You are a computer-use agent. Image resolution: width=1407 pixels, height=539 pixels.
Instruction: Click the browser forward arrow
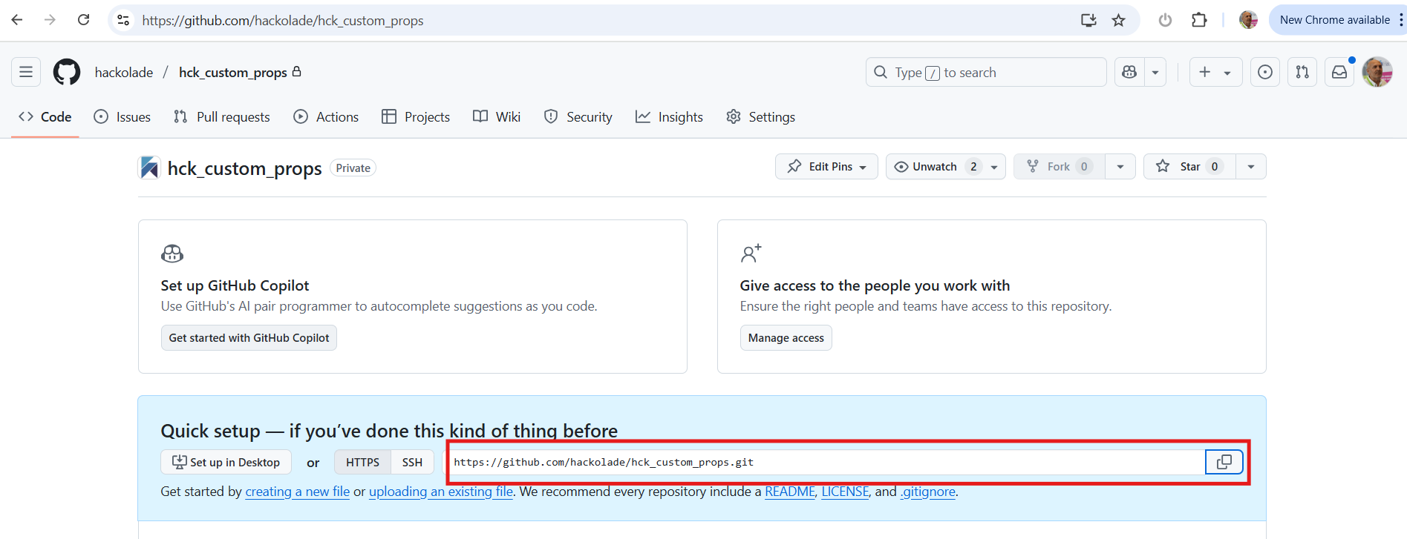tap(50, 20)
